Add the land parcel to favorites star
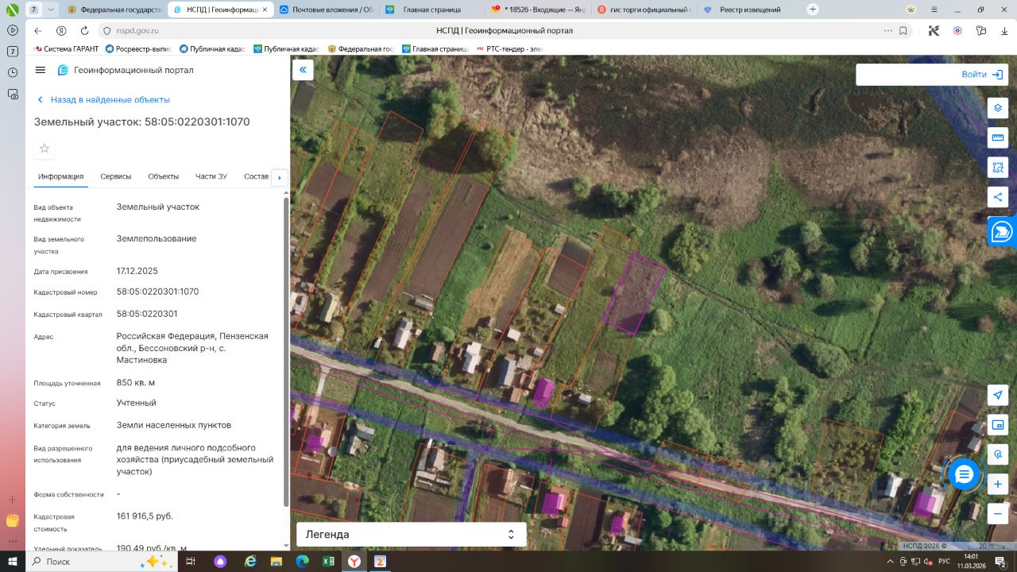 [x=44, y=149]
